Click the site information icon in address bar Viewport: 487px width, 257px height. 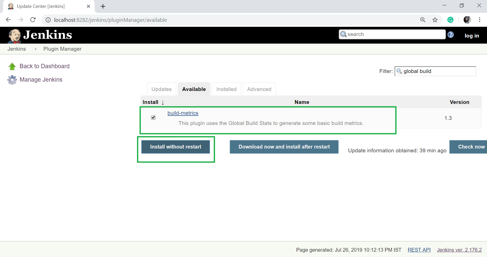pos(48,20)
